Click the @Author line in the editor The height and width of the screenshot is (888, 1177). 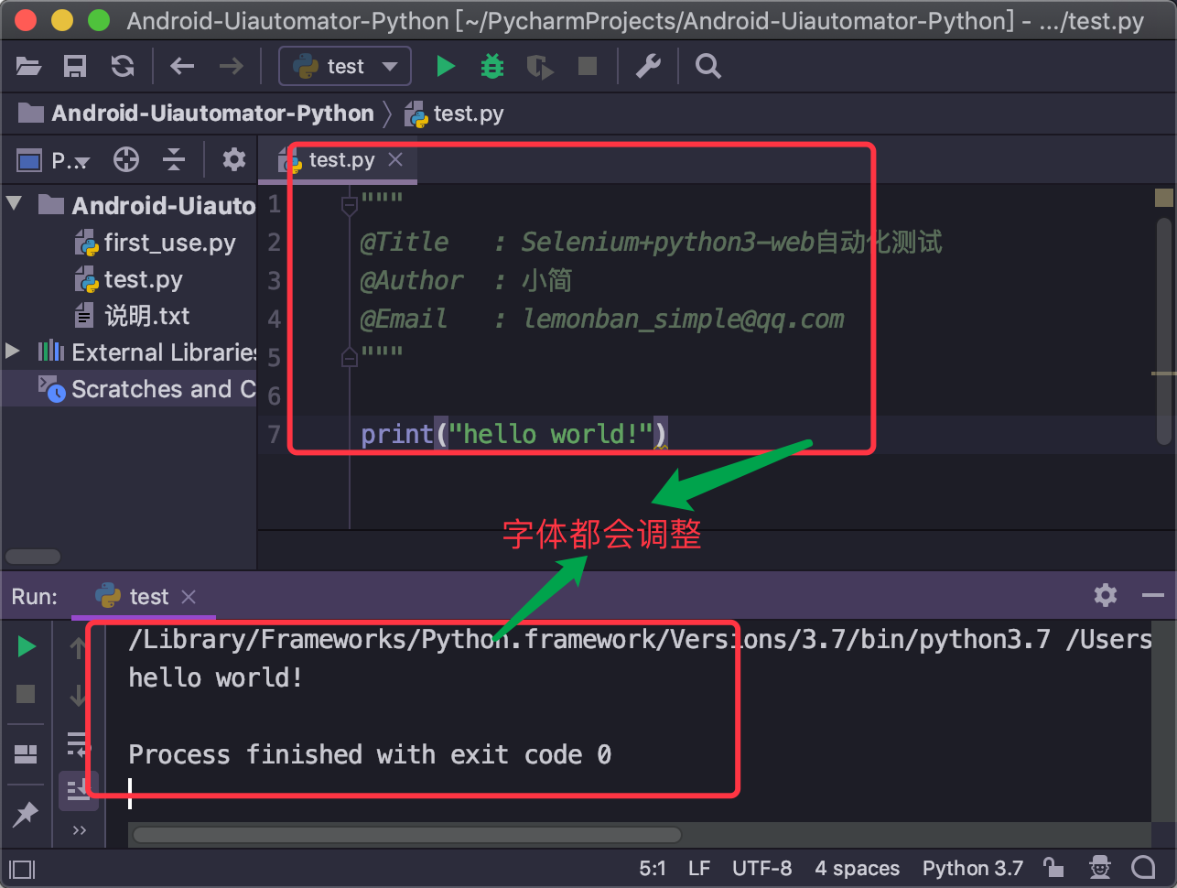[x=466, y=280]
